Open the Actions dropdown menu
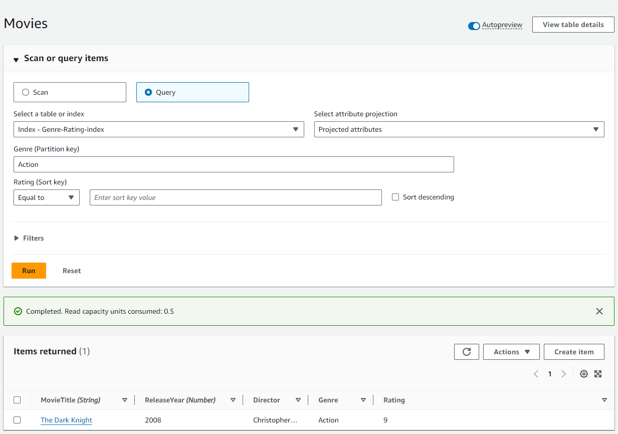The width and height of the screenshot is (618, 434). tap(511, 352)
